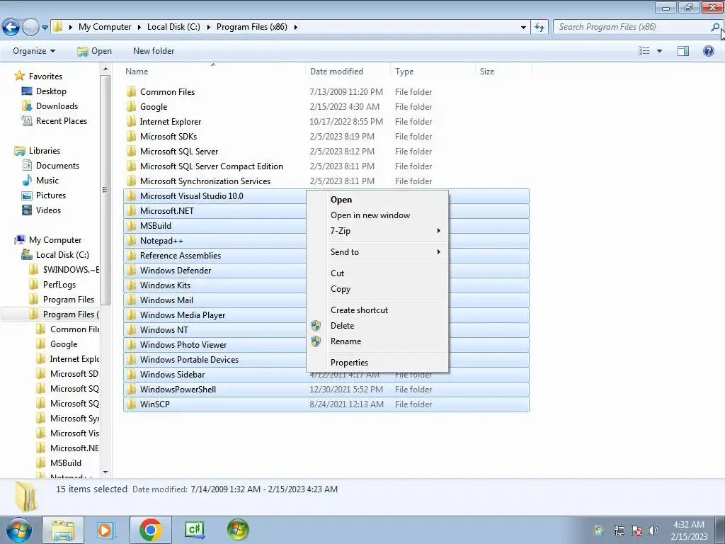The height and width of the screenshot is (544, 725).
Task: Select the Internet Explorer folder row
Action: [326, 122]
